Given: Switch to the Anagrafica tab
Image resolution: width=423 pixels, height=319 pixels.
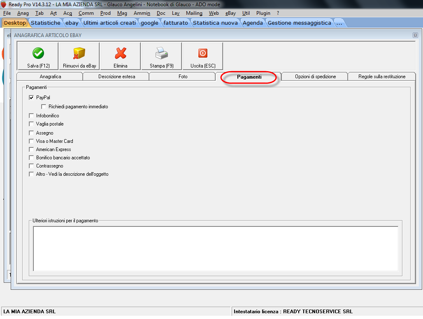Looking at the screenshot, I should (x=50, y=77).
